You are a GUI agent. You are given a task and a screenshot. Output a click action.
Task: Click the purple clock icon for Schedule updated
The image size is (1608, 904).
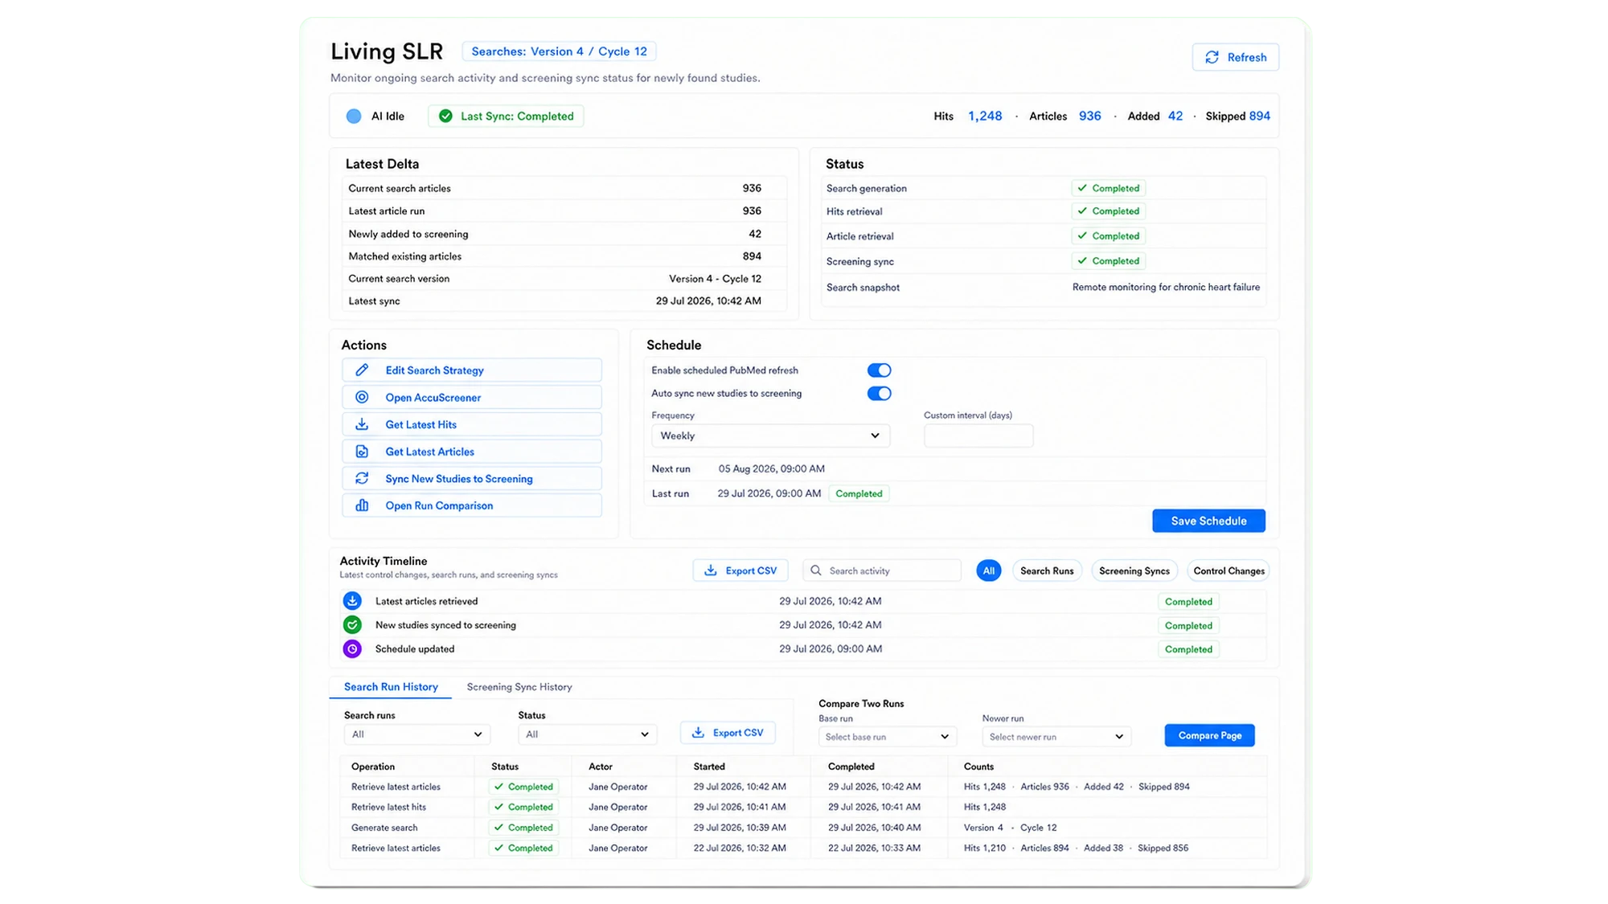tap(352, 649)
